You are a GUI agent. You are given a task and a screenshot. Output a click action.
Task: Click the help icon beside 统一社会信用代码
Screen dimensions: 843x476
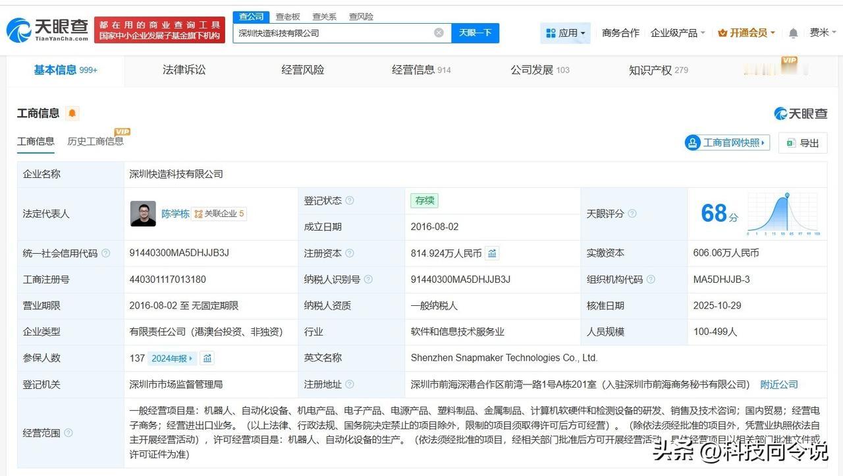[x=106, y=253]
